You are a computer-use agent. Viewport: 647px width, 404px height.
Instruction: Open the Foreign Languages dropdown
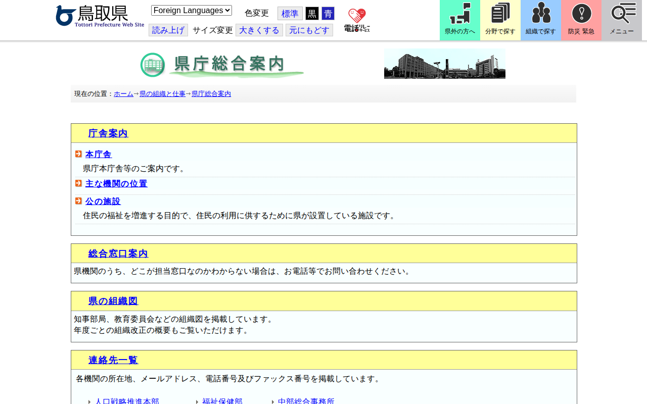tap(191, 10)
